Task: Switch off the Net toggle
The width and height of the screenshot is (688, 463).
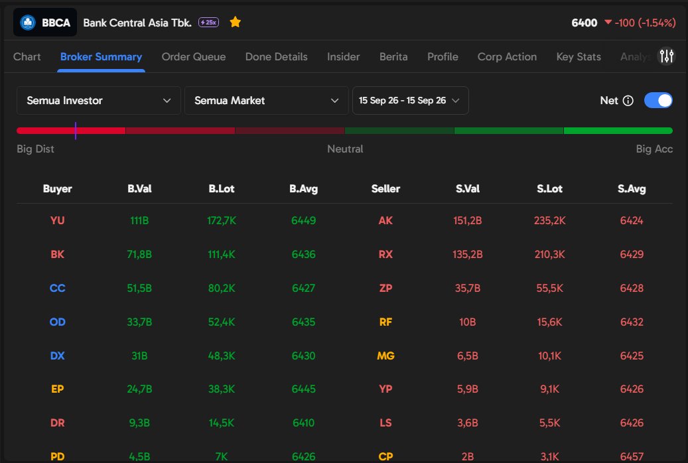Action: click(x=657, y=101)
